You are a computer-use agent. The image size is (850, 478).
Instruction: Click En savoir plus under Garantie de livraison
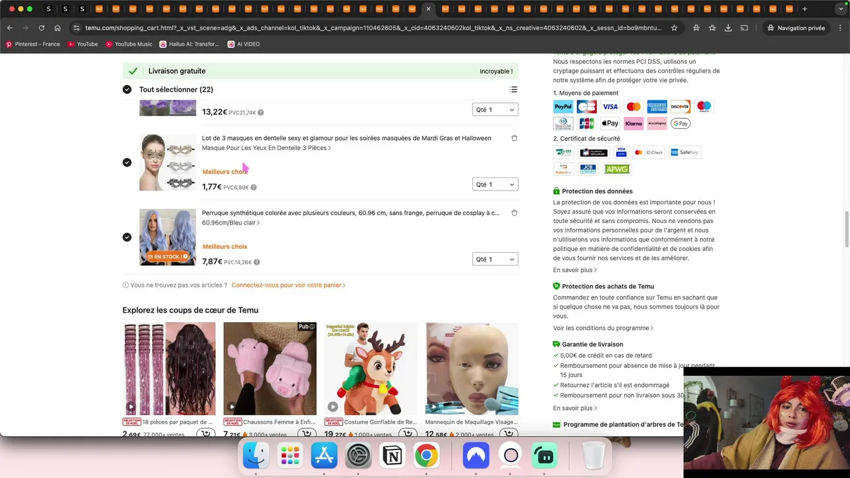click(575, 408)
